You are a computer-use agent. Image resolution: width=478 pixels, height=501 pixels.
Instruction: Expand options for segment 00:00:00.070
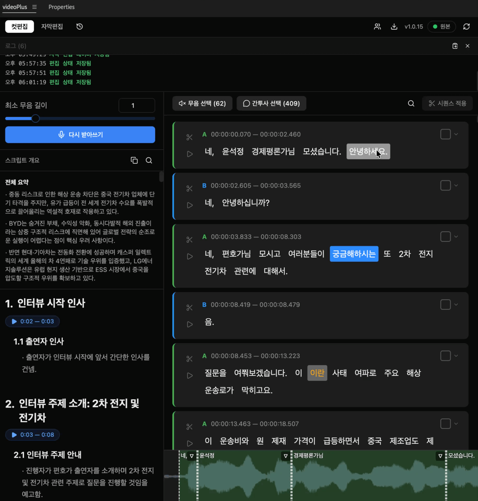pyautogui.click(x=456, y=134)
